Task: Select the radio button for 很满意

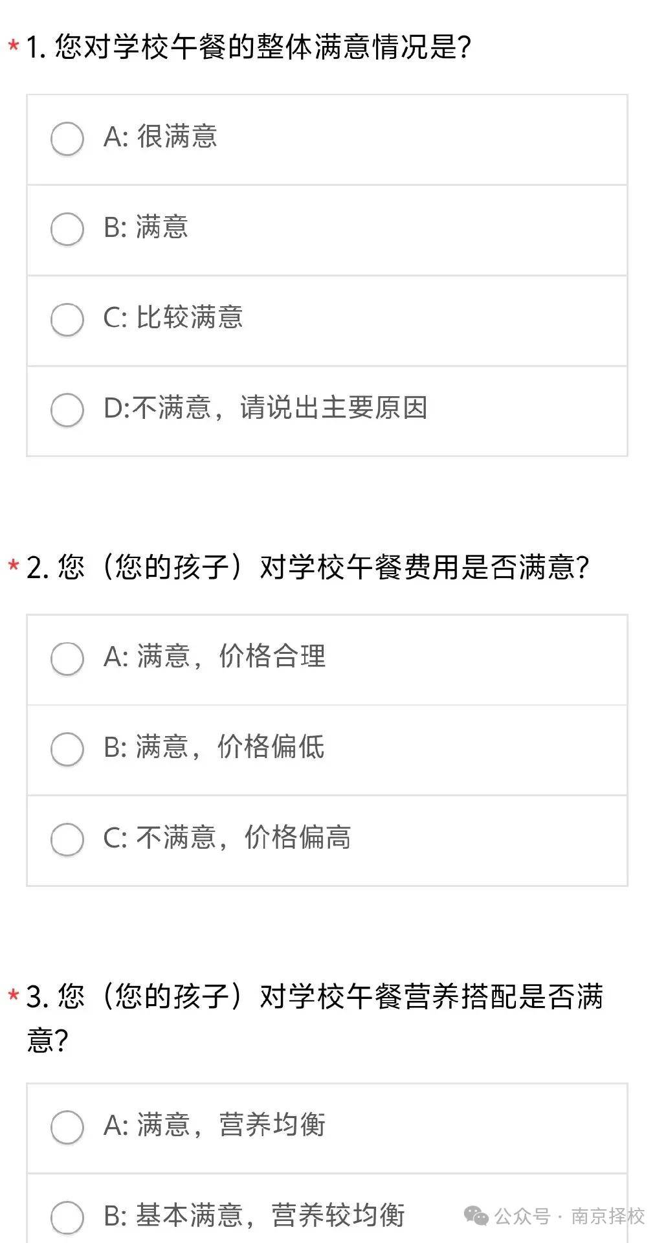Action: (x=67, y=139)
